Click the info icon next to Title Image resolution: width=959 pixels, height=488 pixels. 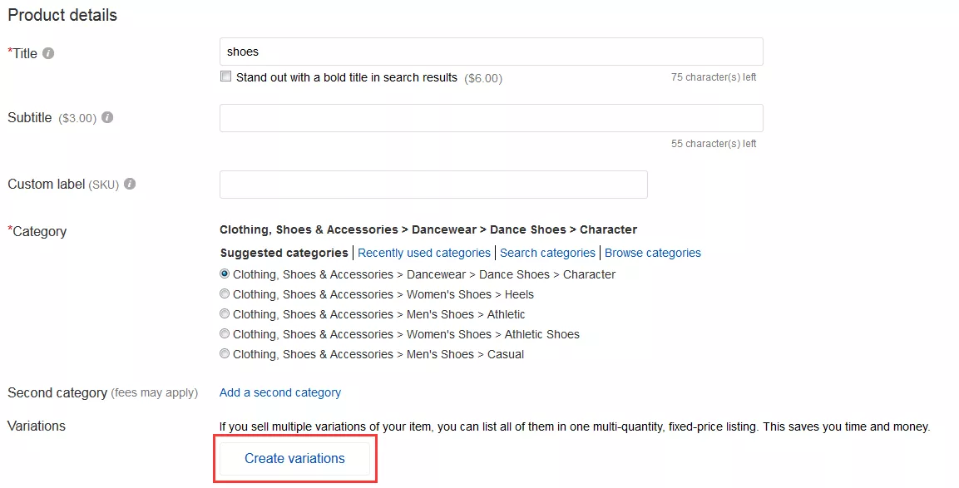(49, 53)
